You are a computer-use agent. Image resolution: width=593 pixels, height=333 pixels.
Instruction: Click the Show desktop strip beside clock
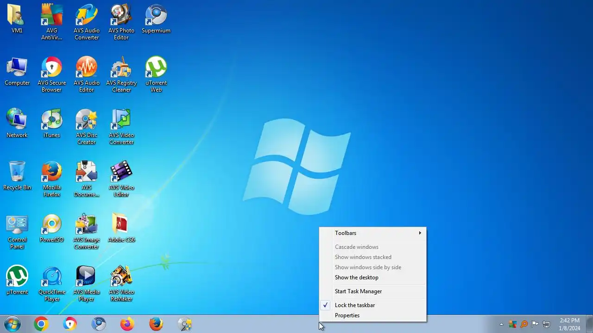[589, 324]
